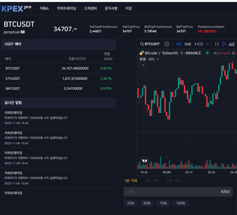Click the BTCUSDT symbol search in the chart

point(150,44)
